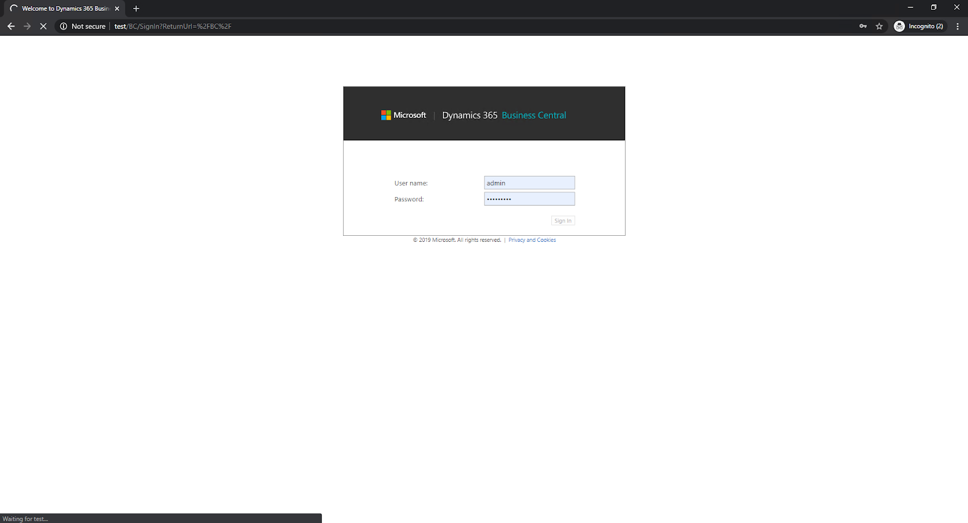Click the Password field

[529, 199]
